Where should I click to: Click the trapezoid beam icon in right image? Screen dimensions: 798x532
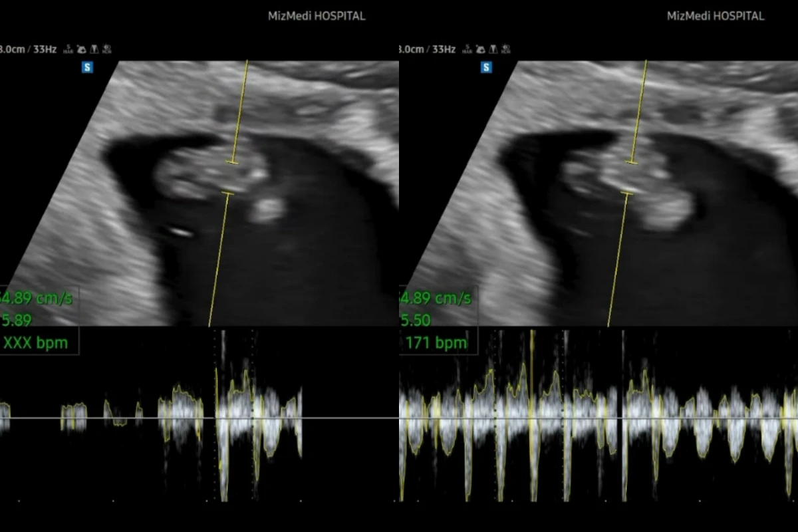pyautogui.click(x=493, y=49)
